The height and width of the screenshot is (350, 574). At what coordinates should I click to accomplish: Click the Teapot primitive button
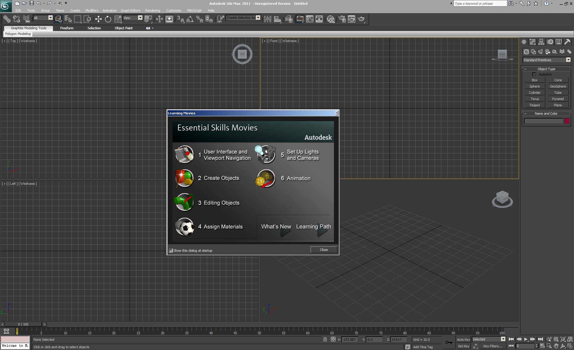click(x=535, y=105)
